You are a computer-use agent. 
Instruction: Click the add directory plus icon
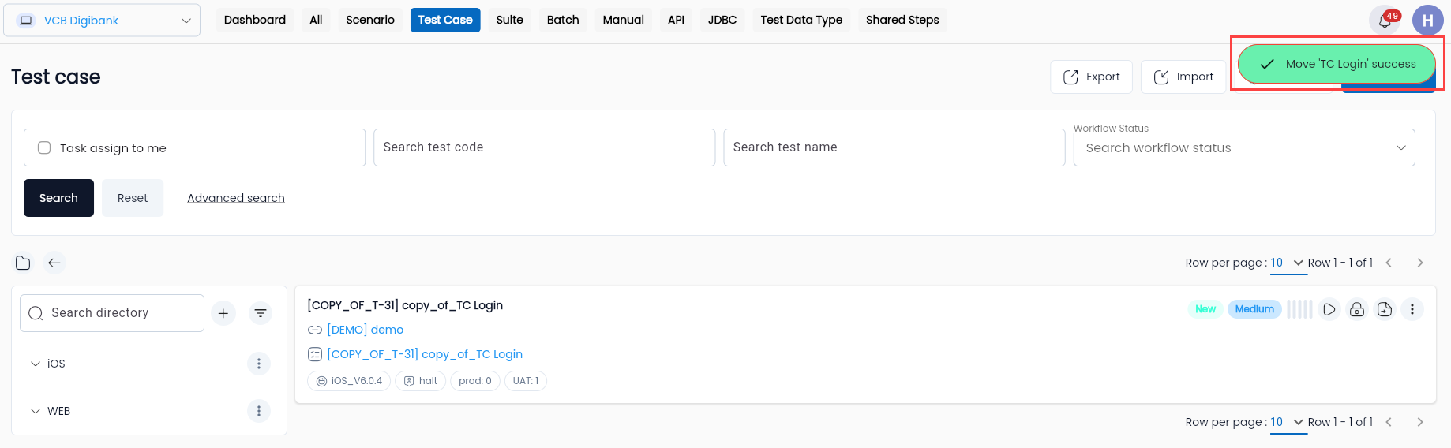pos(223,313)
